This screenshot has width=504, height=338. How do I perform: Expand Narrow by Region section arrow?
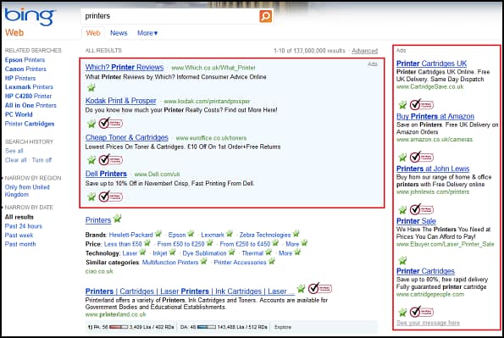[3, 178]
